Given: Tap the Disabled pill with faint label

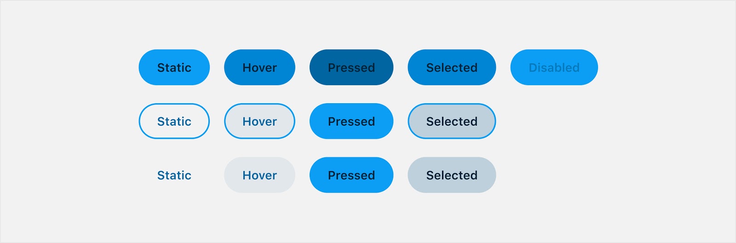Looking at the screenshot, I should [554, 67].
